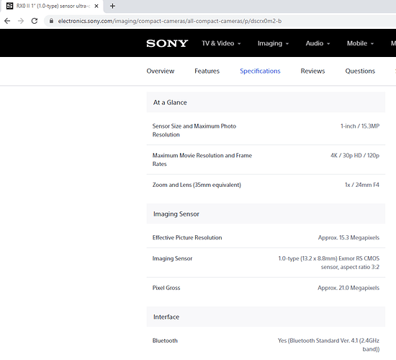Viewport: 396px width, 360px height.
Task: Select the RX0 II tab
Action: (x=53, y=6)
